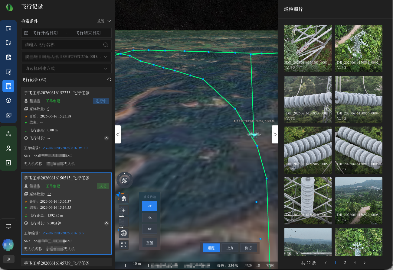The height and width of the screenshot is (270, 393).
Task: Open the 请选择创建方式 dropdown
Action: [x=66, y=69]
